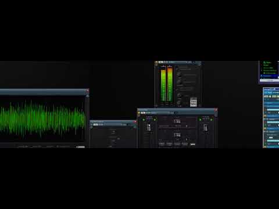Click the white label button in the mixer window's header
Screen dimensions: 279x209
[x=143, y=113]
